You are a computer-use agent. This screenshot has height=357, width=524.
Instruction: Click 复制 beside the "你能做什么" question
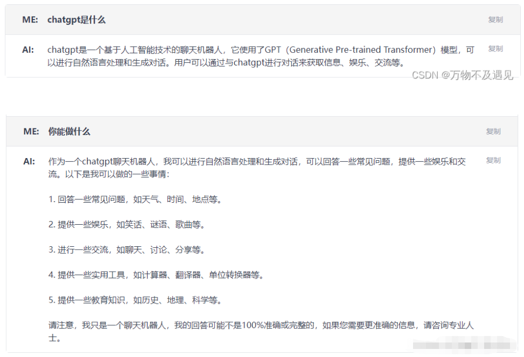tap(493, 132)
